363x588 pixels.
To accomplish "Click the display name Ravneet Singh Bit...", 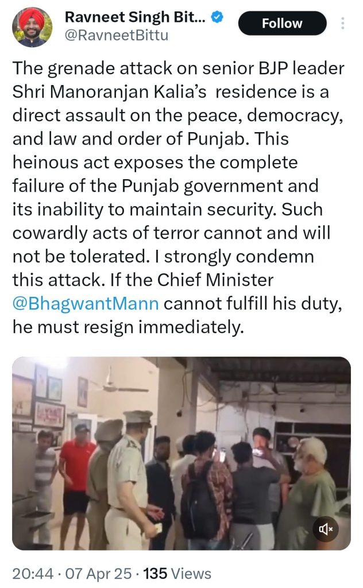I will (135, 17).
